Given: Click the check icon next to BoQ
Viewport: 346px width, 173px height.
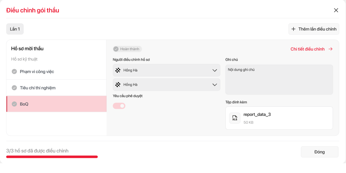Looking at the screenshot, I should click(14, 104).
